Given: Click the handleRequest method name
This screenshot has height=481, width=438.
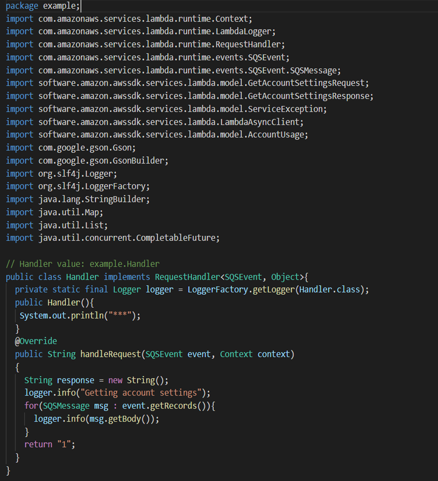Looking at the screenshot, I should tap(111, 354).
